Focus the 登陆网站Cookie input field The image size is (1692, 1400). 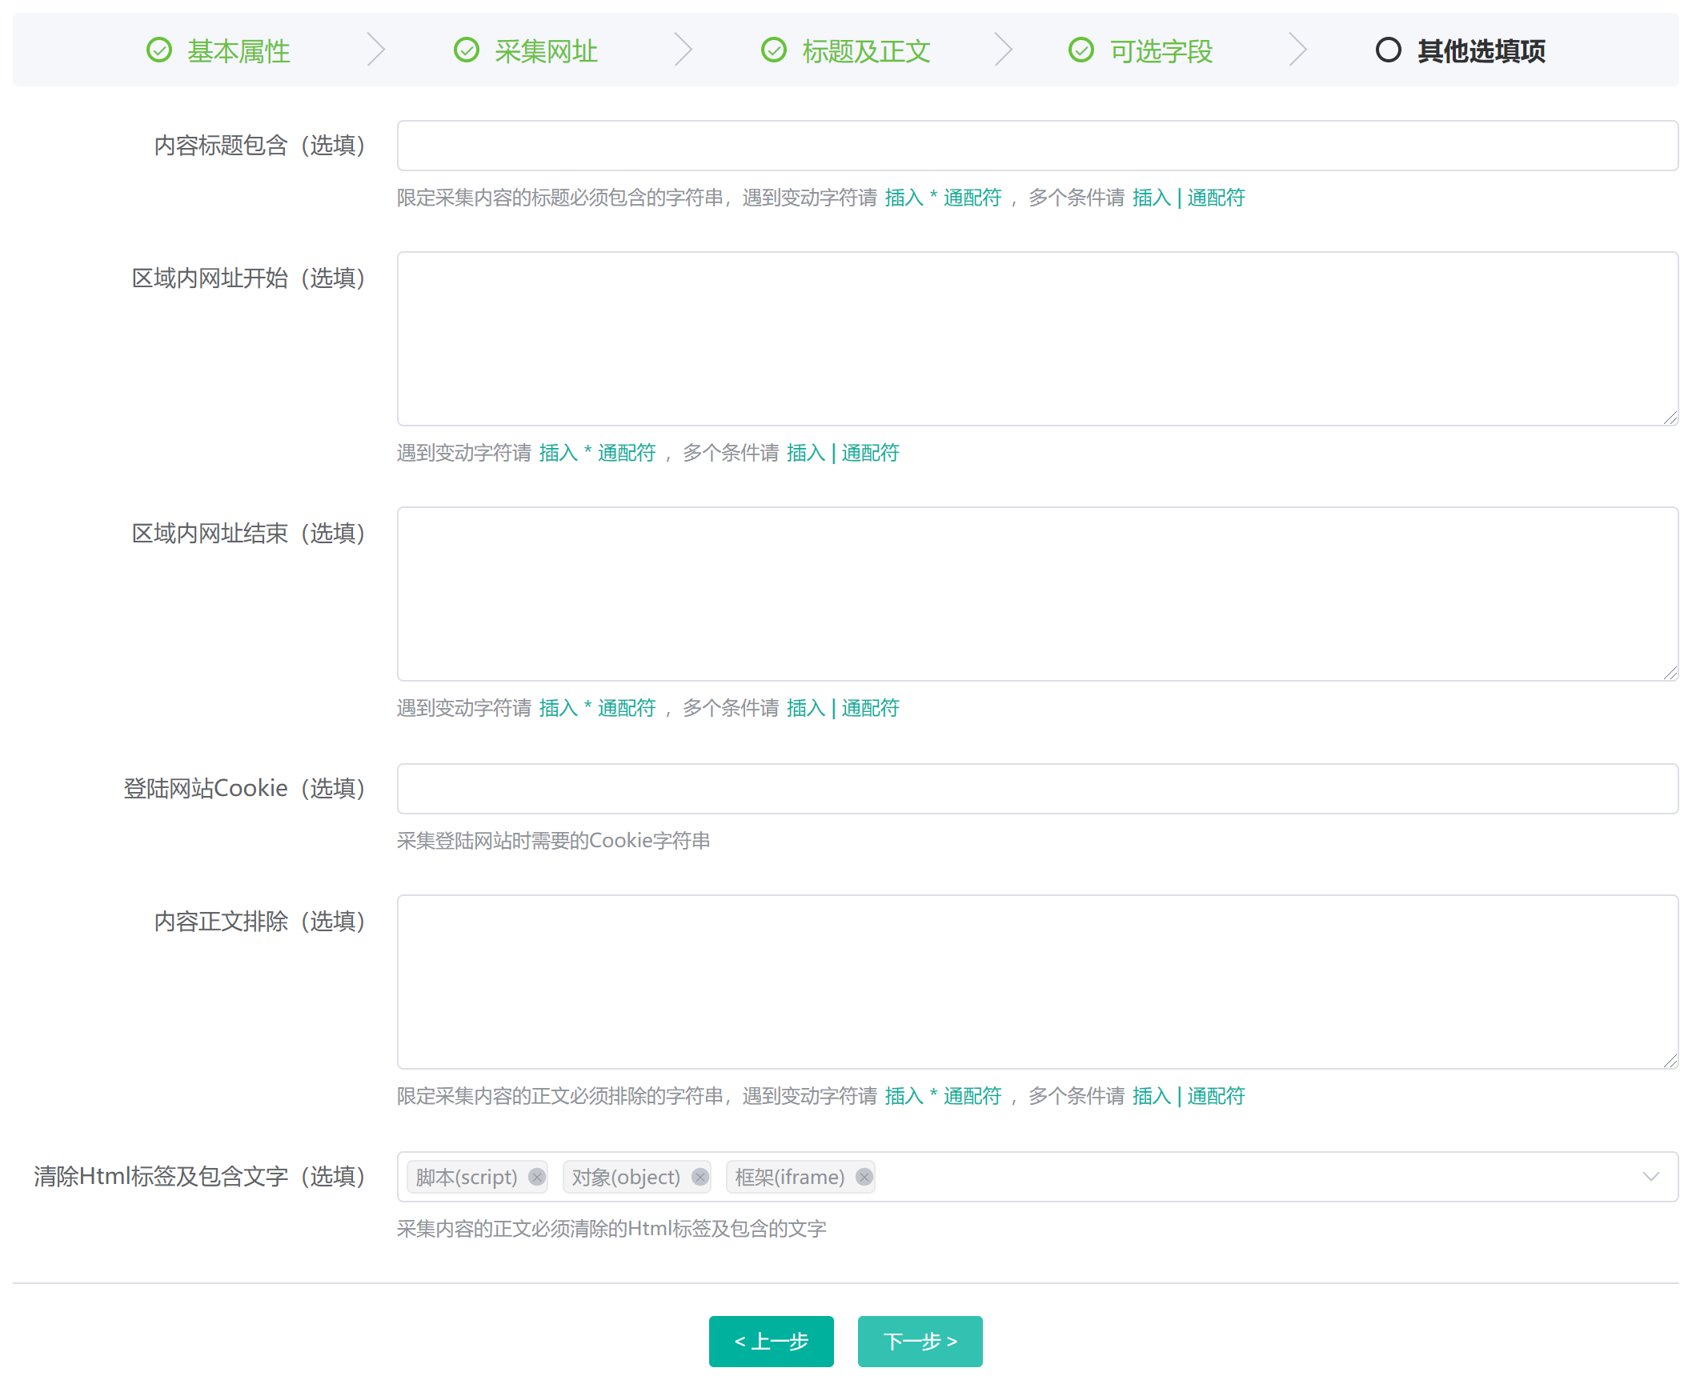pos(1037,788)
